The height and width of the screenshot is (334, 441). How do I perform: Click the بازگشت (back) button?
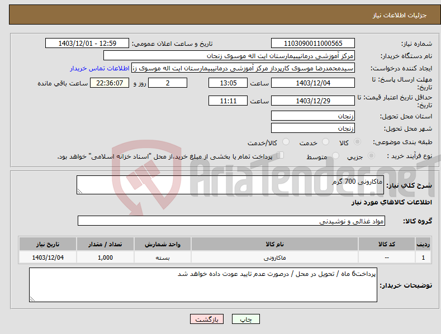coord(207,319)
